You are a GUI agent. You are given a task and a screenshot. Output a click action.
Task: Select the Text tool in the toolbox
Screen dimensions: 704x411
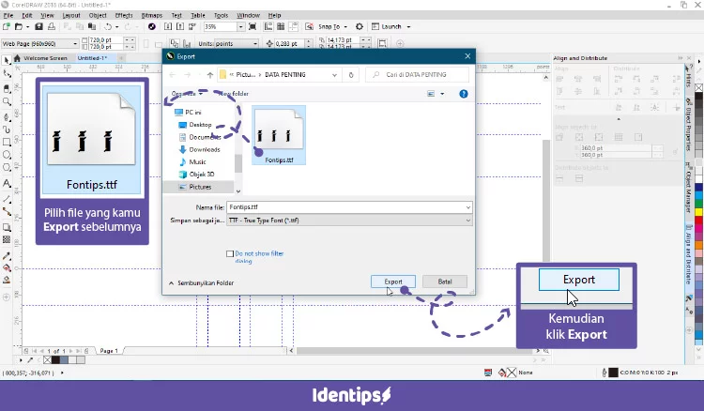click(7, 183)
